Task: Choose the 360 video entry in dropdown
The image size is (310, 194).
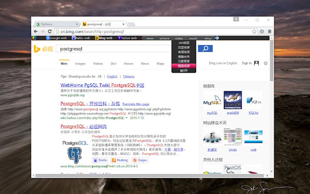Action: [184, 43]
